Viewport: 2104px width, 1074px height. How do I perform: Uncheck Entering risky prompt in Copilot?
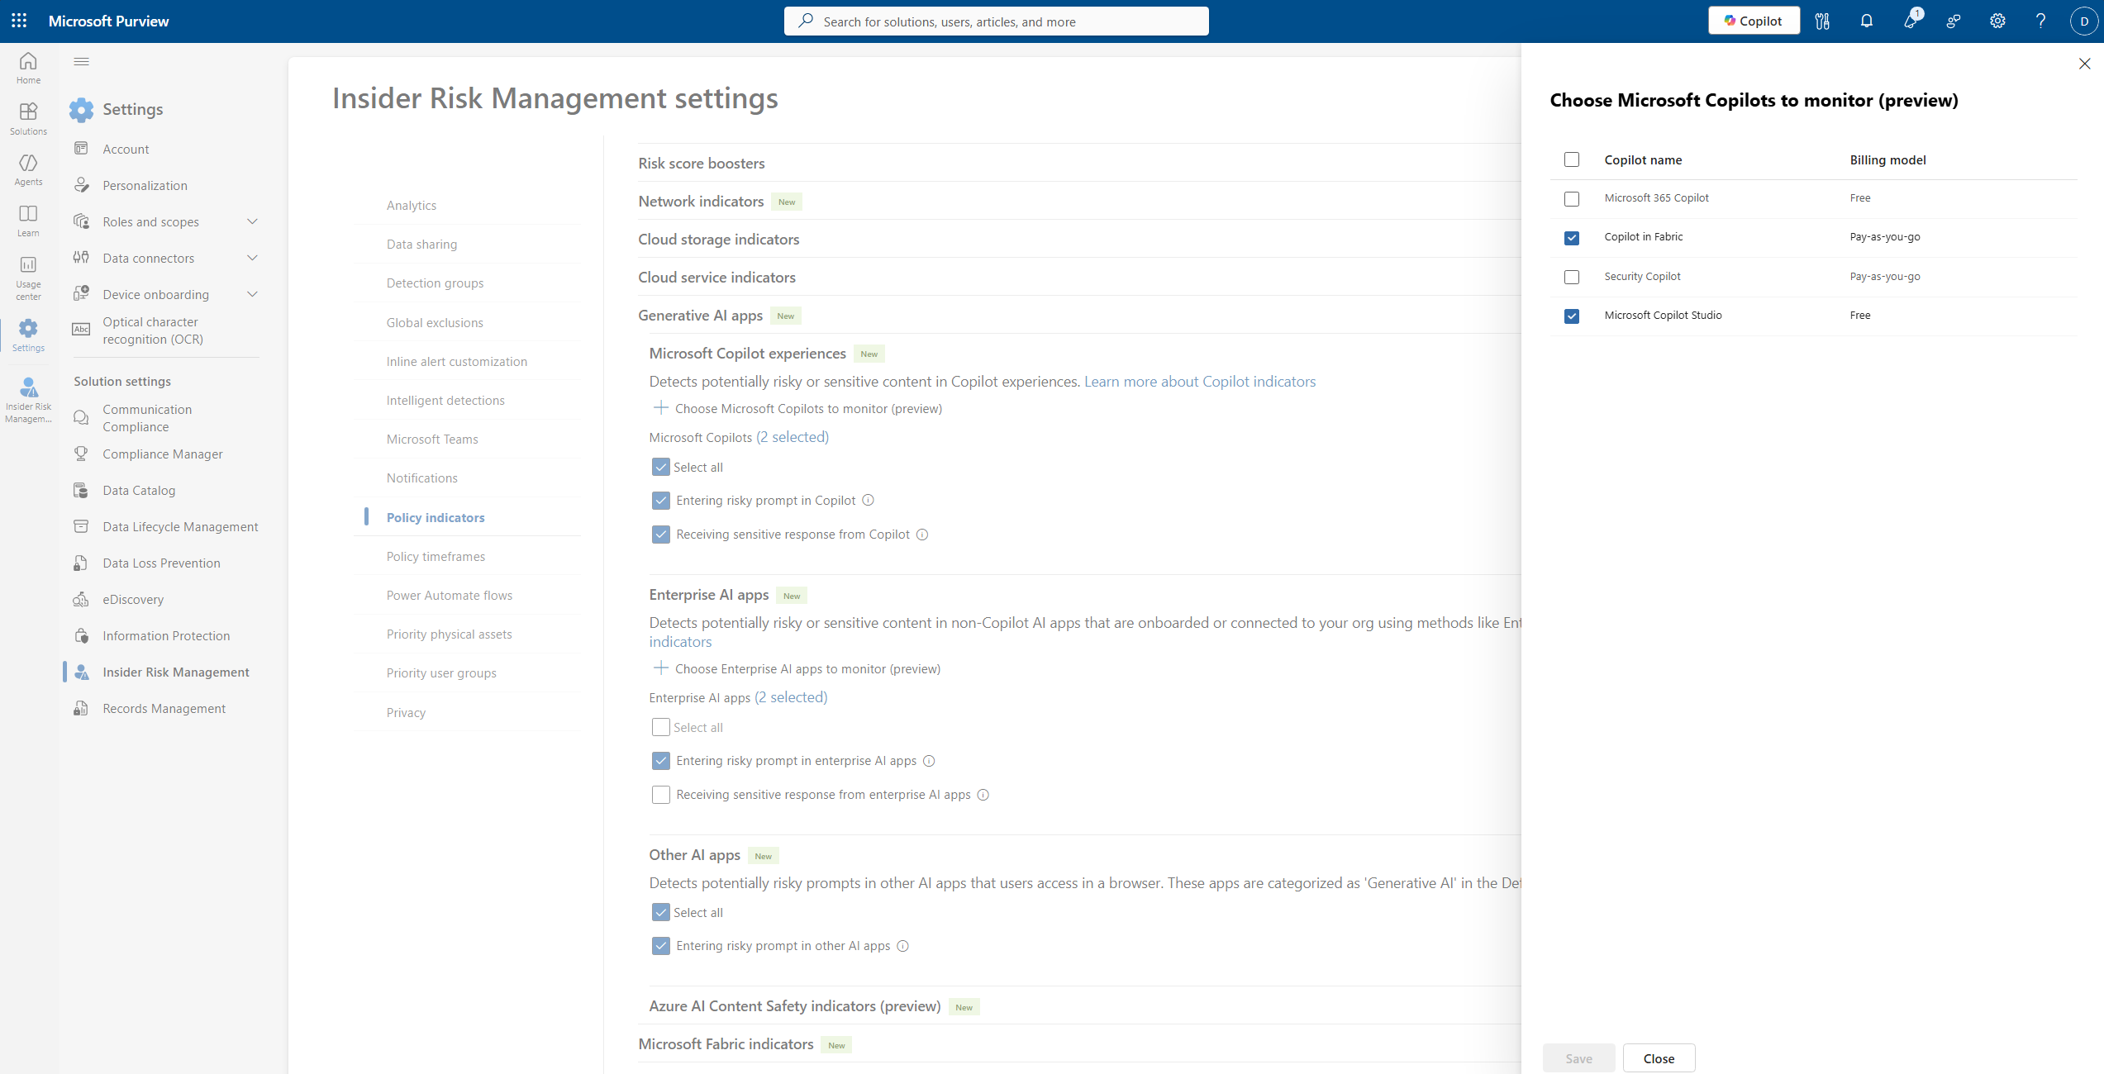coord(660,500)
